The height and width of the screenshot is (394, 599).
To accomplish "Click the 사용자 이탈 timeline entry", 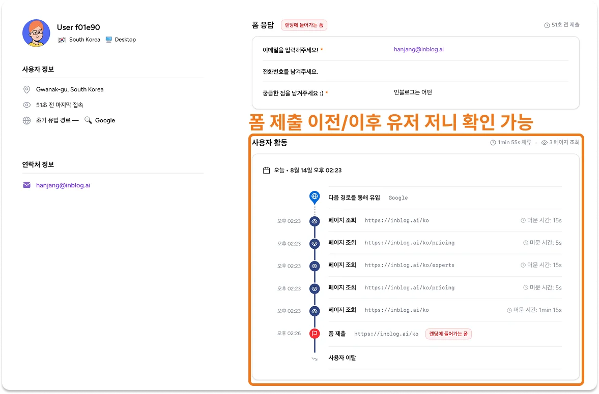I will (343, 358).
